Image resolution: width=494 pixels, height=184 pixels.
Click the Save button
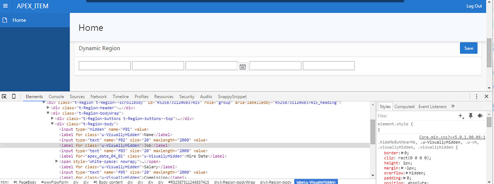[468, 48]
